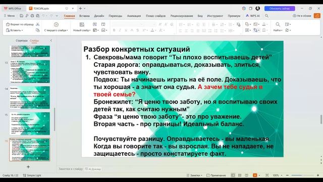Click the New Slide icon

[82, 25]
